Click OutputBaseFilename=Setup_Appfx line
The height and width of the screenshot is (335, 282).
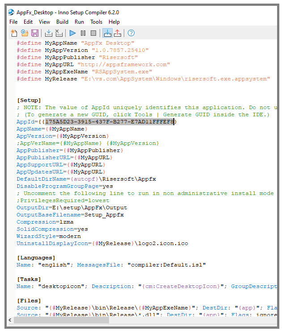(x=70, y=215)
